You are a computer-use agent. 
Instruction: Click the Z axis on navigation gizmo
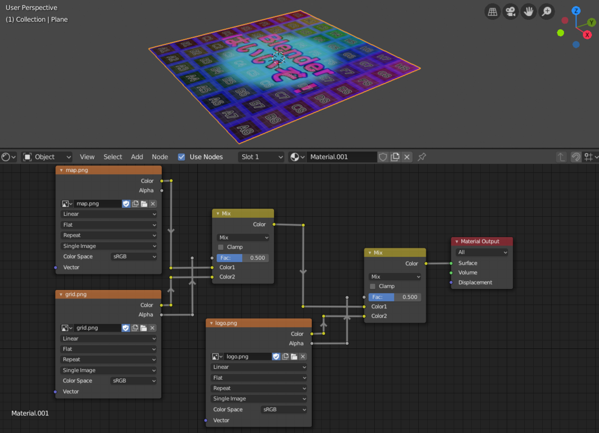[576, 10]
